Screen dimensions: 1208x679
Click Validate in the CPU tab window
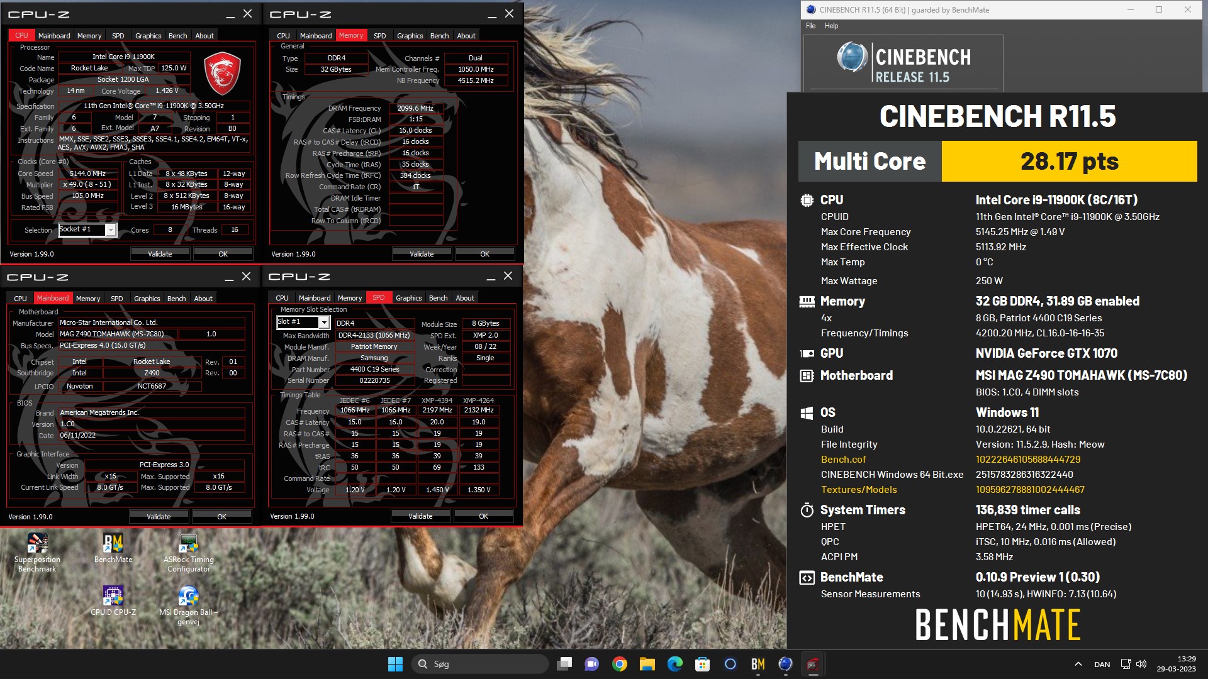click(x=160, y=254)
